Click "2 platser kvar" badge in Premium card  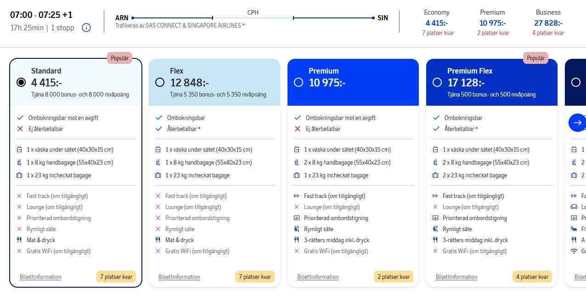[x=394, y=277]
